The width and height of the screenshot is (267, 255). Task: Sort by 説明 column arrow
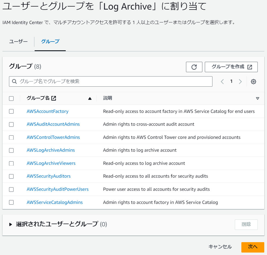click(257, 98)
